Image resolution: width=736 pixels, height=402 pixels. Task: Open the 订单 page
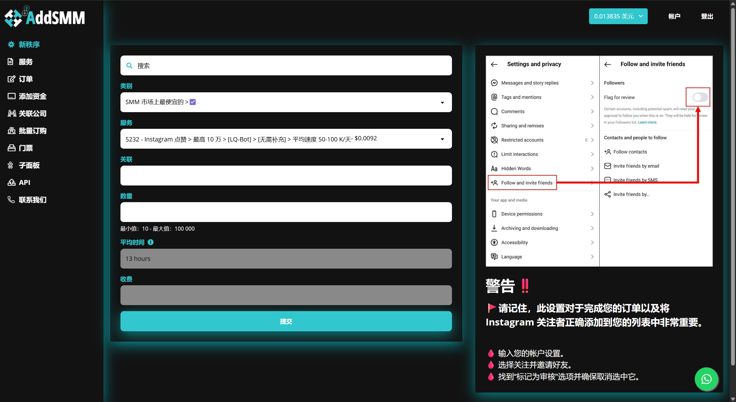tap(26, 79)
